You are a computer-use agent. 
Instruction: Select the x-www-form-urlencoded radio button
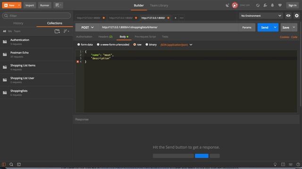[x=98, y=45]
